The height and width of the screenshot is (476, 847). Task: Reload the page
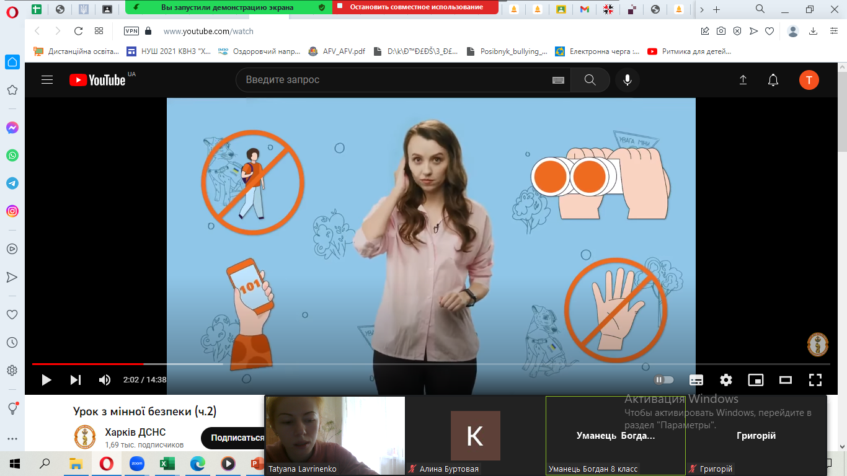pos(78,31)
